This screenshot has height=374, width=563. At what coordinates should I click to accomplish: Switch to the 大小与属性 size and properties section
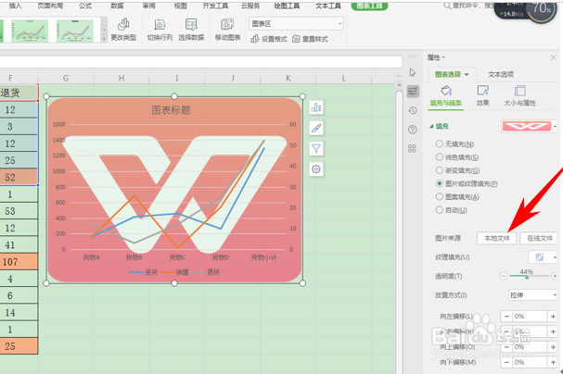point(519,96)
